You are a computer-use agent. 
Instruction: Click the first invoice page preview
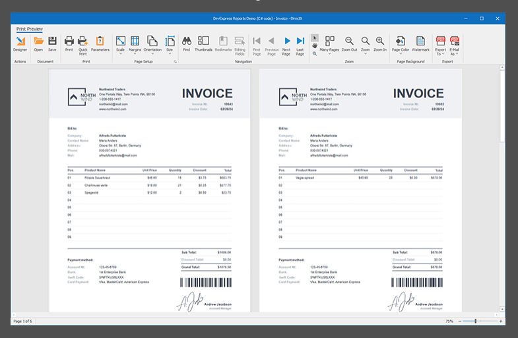click(150, 191)
